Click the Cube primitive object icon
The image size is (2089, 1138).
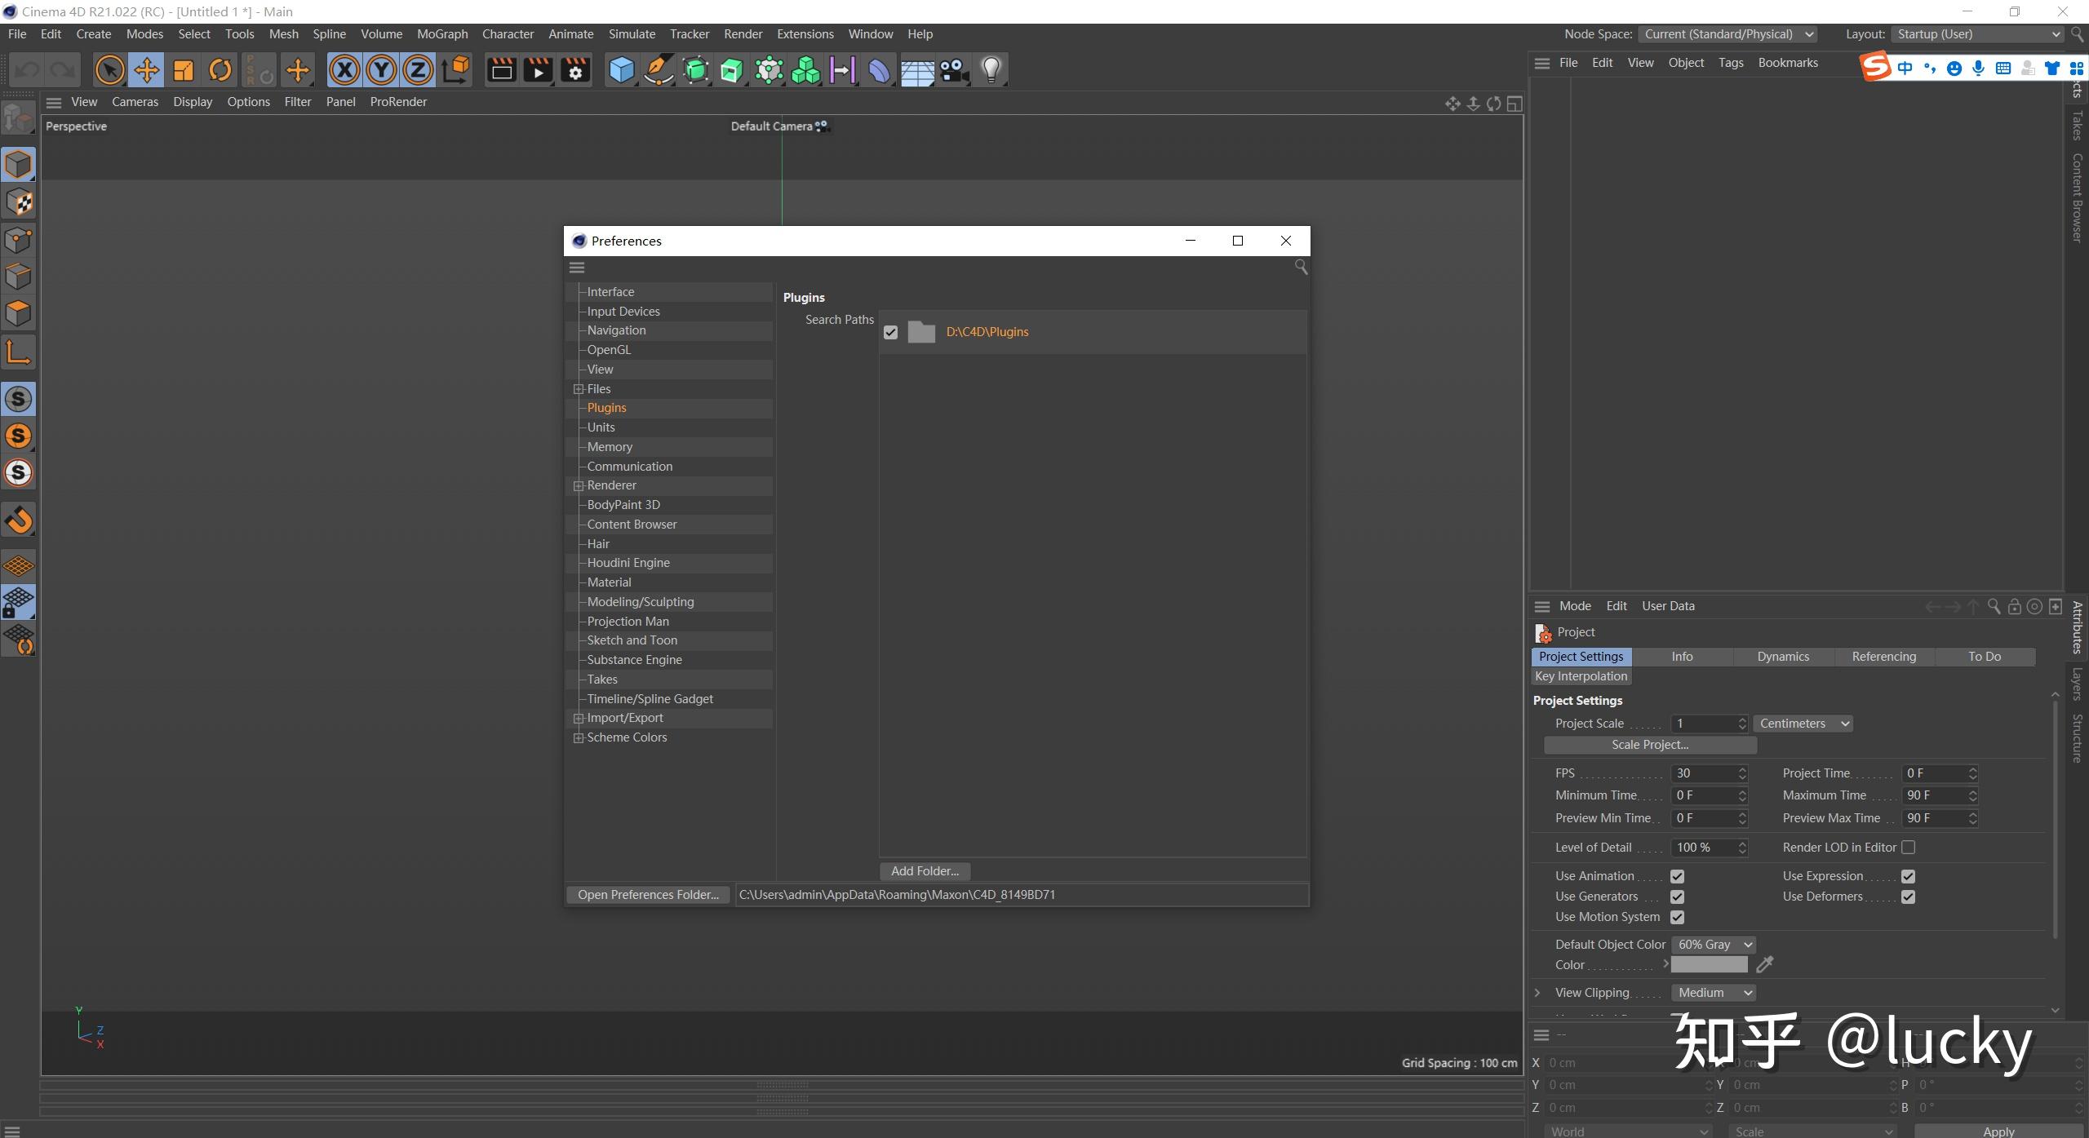tap(622, 70)
